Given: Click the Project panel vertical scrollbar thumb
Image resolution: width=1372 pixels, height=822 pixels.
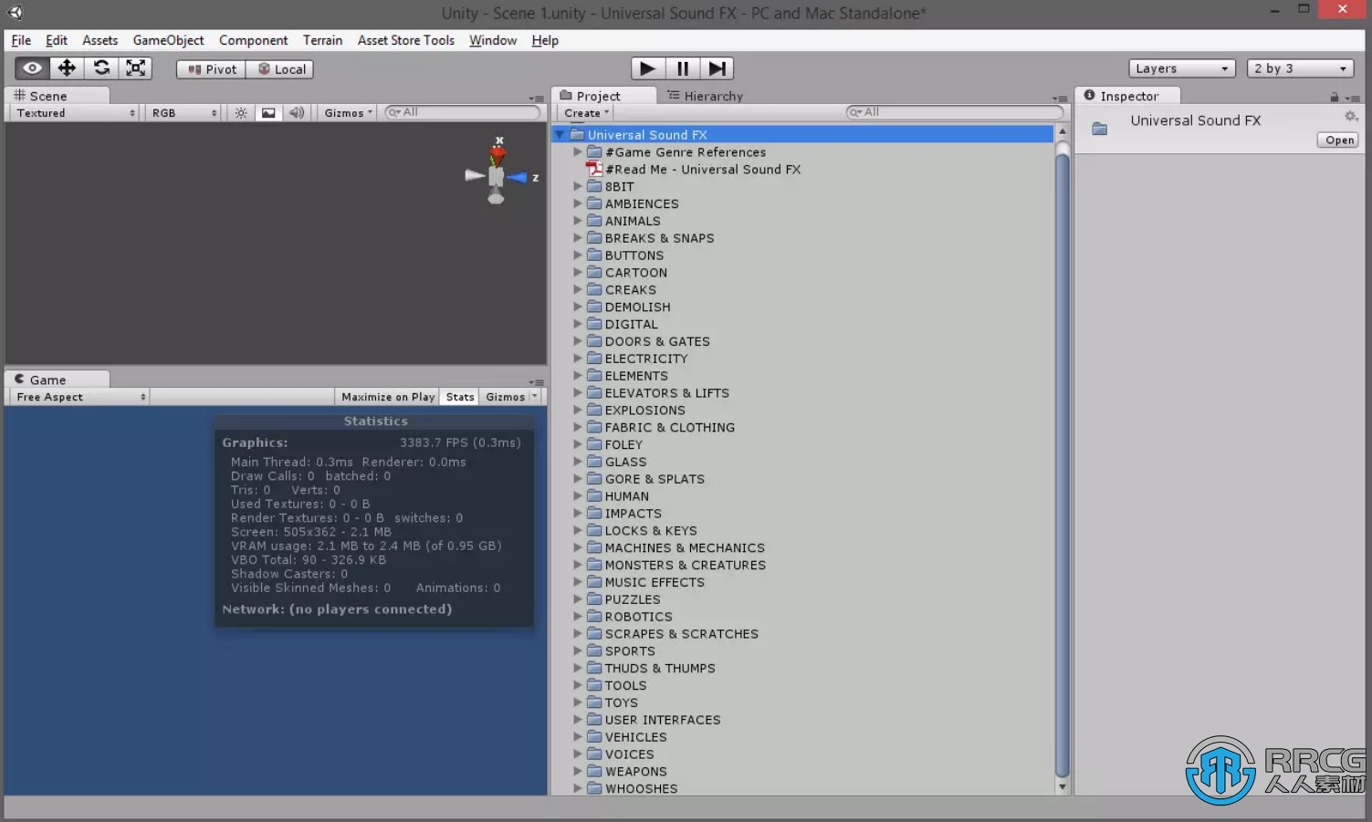Looking at the screenshot, I should pyautogui.click(x=1062, y=465).
